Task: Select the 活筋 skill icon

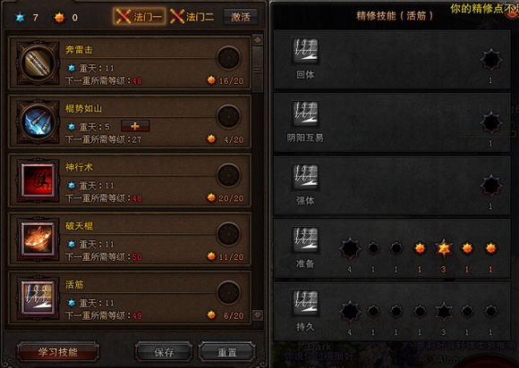Action: pos(38,297)
